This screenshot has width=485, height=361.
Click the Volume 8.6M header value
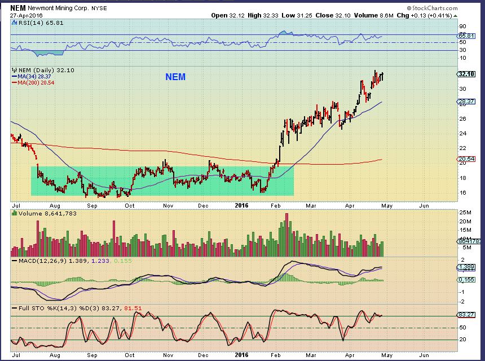tap(374, 15)
